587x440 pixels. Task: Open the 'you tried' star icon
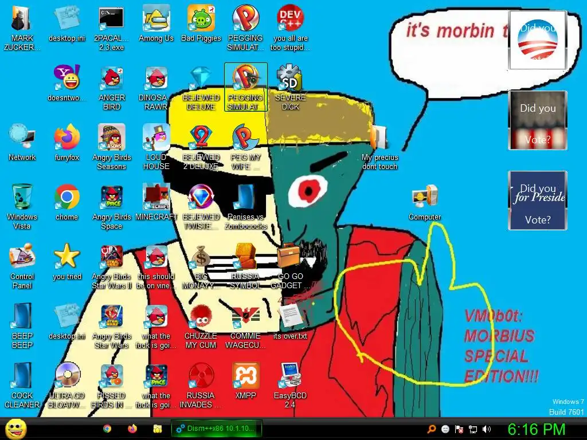click(x=66, y=261)
